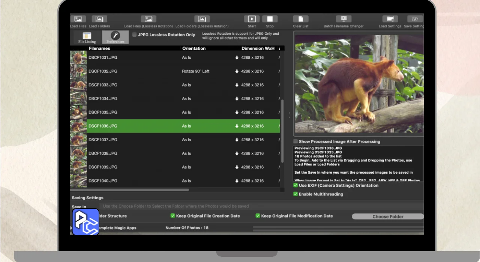This screenshot has width=480, height=262.
Task: Enable JPEG Lossless Rotation Only checkbox
Action: click(x=135, y=35)
